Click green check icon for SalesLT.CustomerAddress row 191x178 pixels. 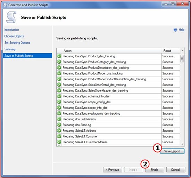click(59, 142)
